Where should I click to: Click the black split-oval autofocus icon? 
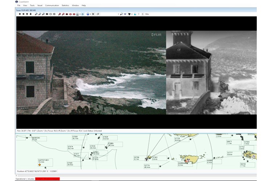pyautogui.click(x=54, y=14)
